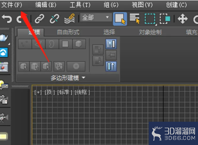198x145 pixels.
Task: Open the 文件(F) menu
Action: click(11, 5)
